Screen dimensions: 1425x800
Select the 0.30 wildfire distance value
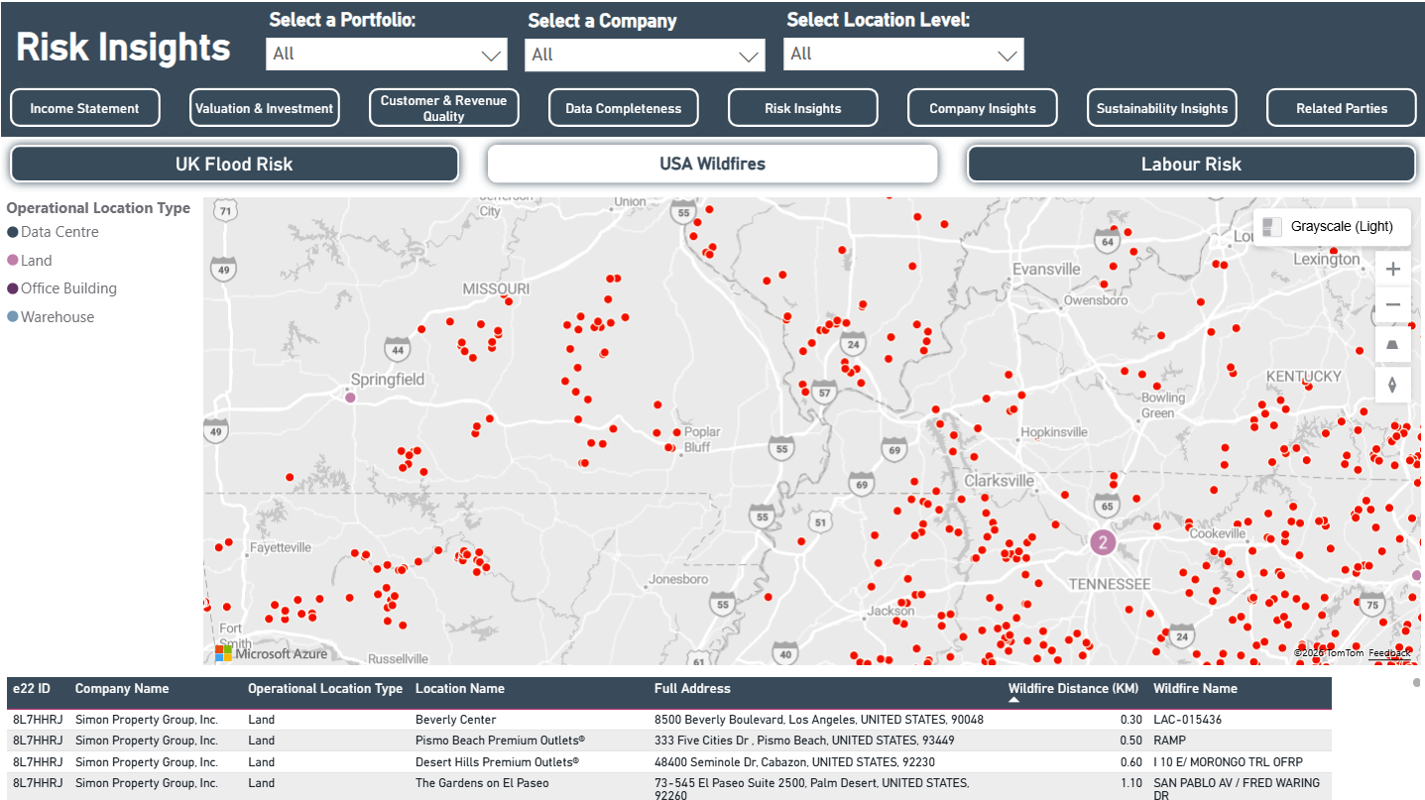tap(1130, 720)
